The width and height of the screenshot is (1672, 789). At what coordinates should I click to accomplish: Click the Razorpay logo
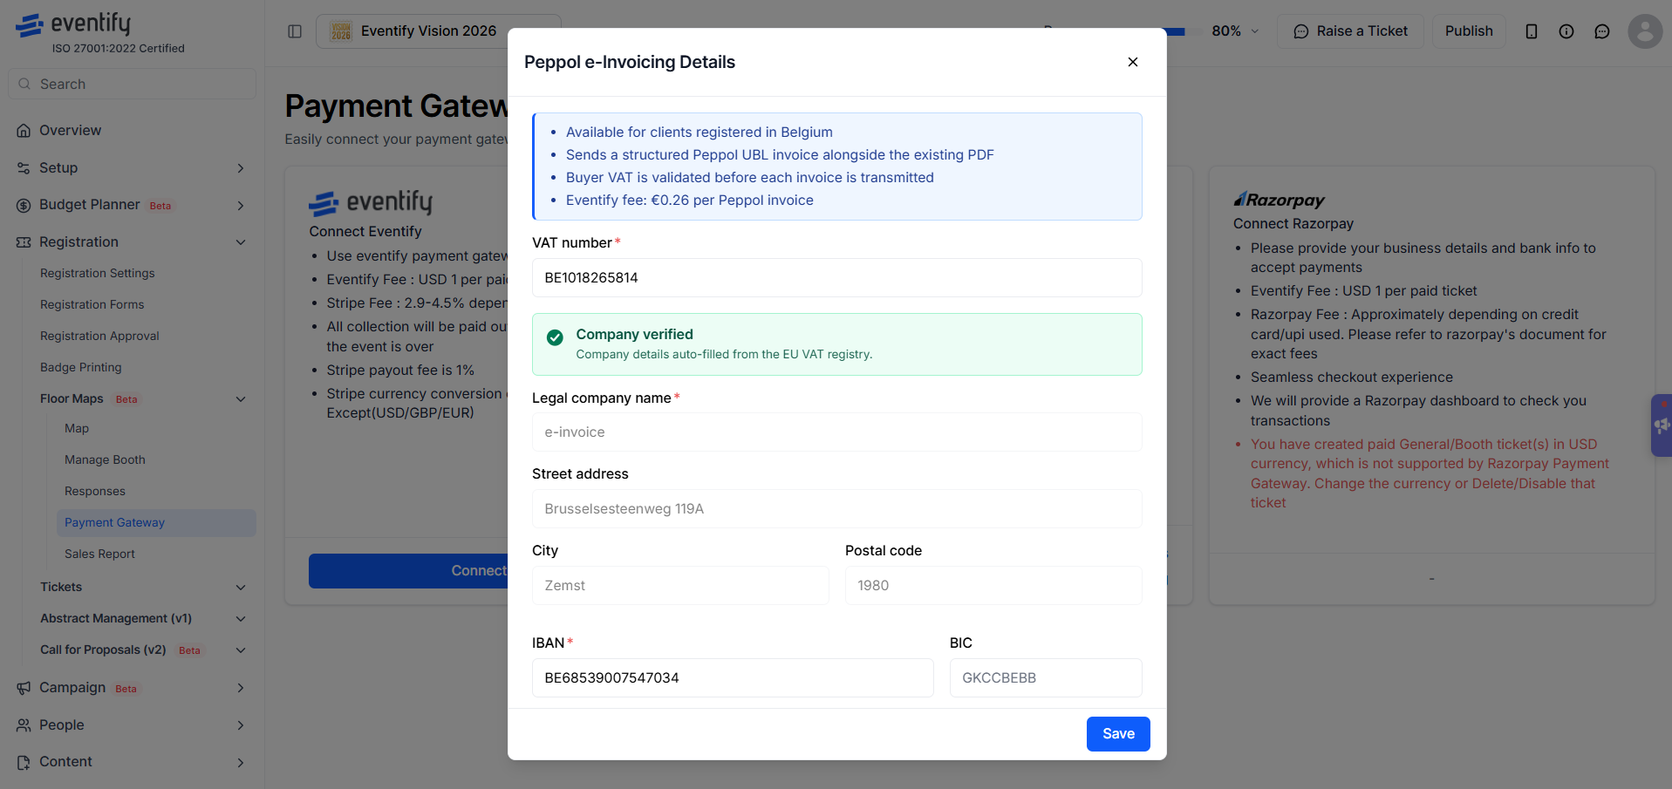[x=1280, y=200]
